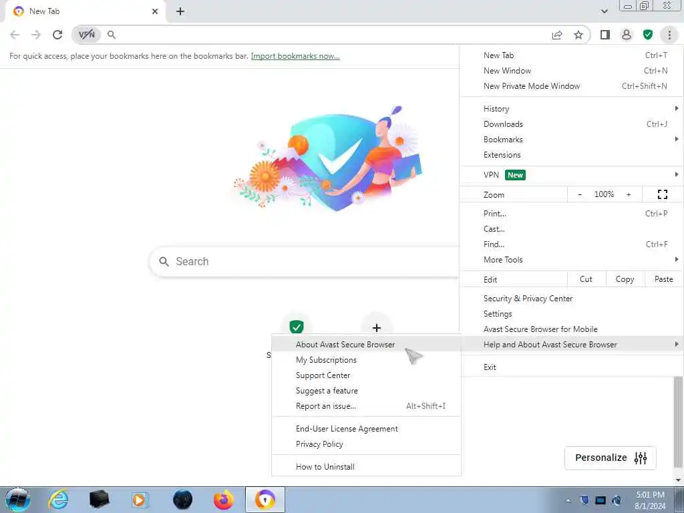This screenshot has height=513, width=684.
Task: Expand More Tools submenu
Action: (571, 260)
